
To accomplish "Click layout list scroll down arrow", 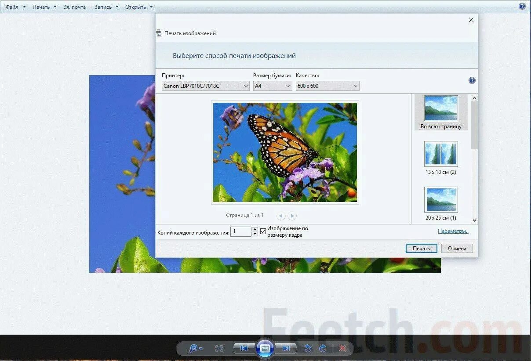I will point(474,220).
